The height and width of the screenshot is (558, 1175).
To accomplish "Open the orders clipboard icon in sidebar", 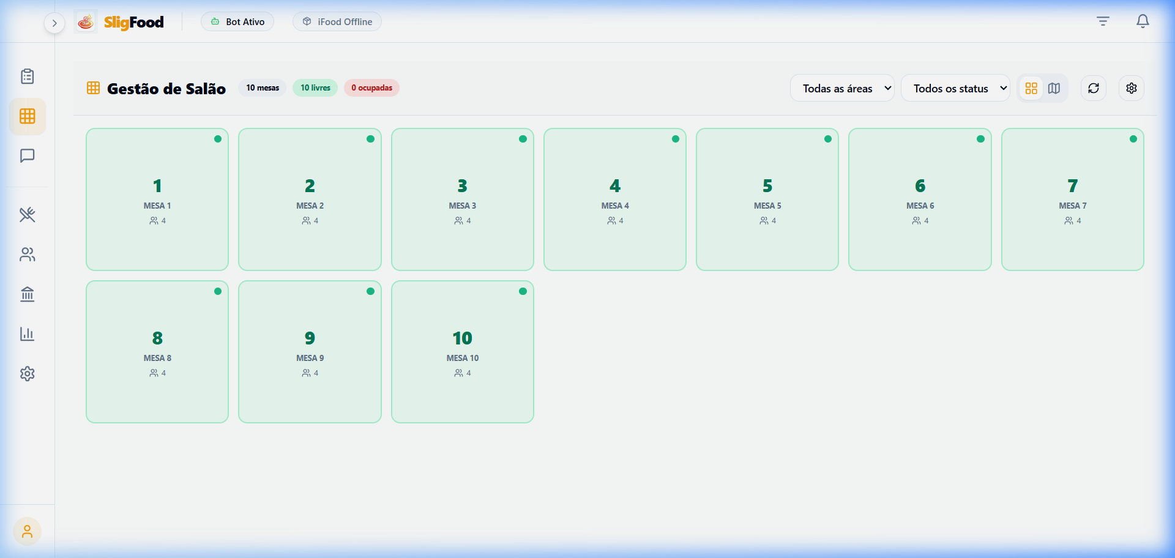I will point(28,76).
